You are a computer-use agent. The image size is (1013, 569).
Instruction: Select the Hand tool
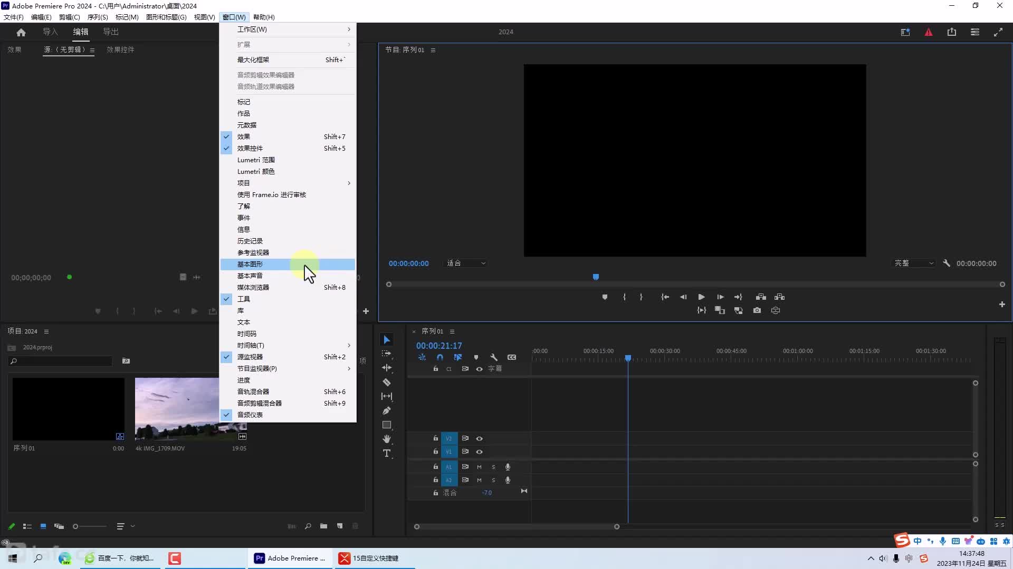pos(387,439)
